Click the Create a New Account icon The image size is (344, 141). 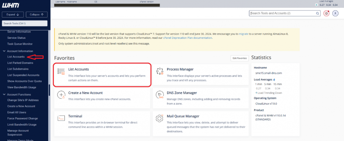[x=61, y=94]
